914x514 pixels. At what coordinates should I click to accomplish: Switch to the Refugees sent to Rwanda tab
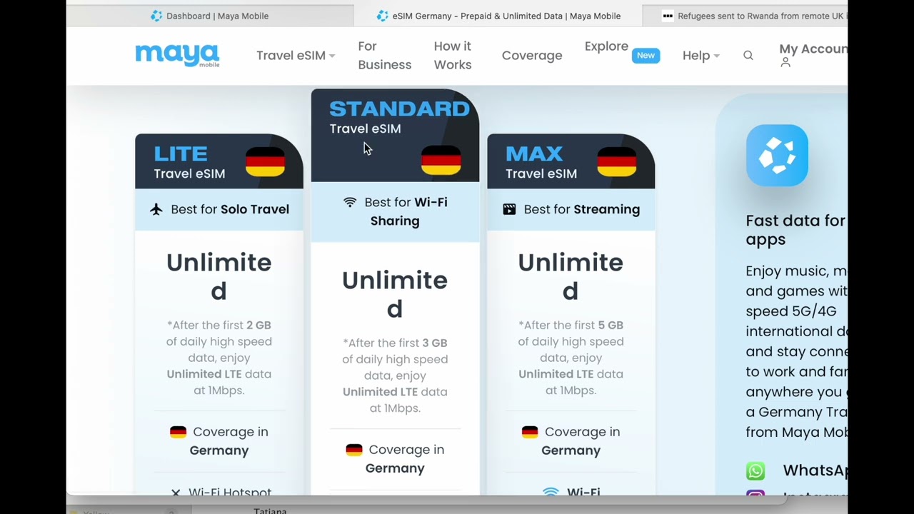pos(745,16)
